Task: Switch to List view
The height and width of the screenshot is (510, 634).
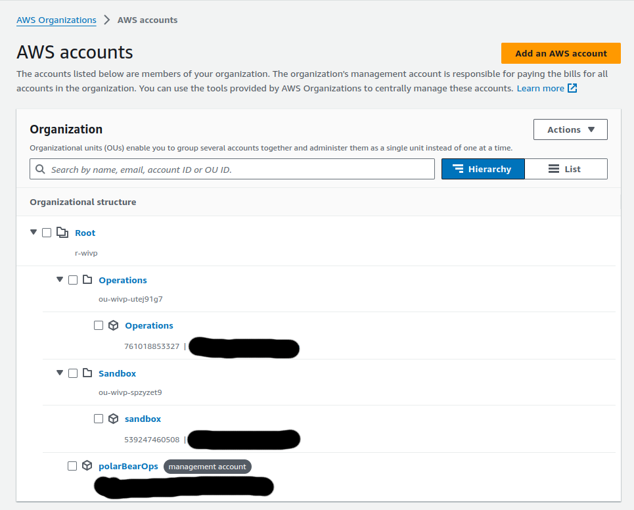Action: coord(566,169)
